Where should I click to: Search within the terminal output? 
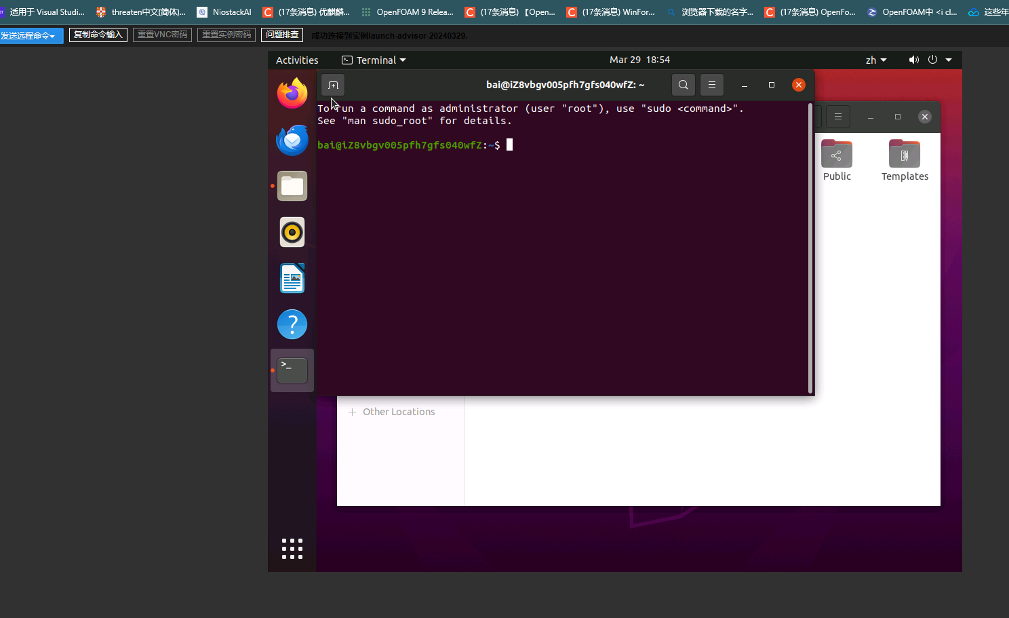click(x=684, y=85)
